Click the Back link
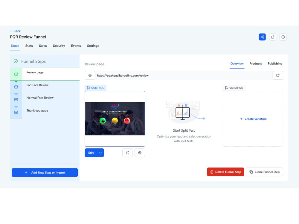Viewport: 299px width, 224px height. (x=15, y=31)
